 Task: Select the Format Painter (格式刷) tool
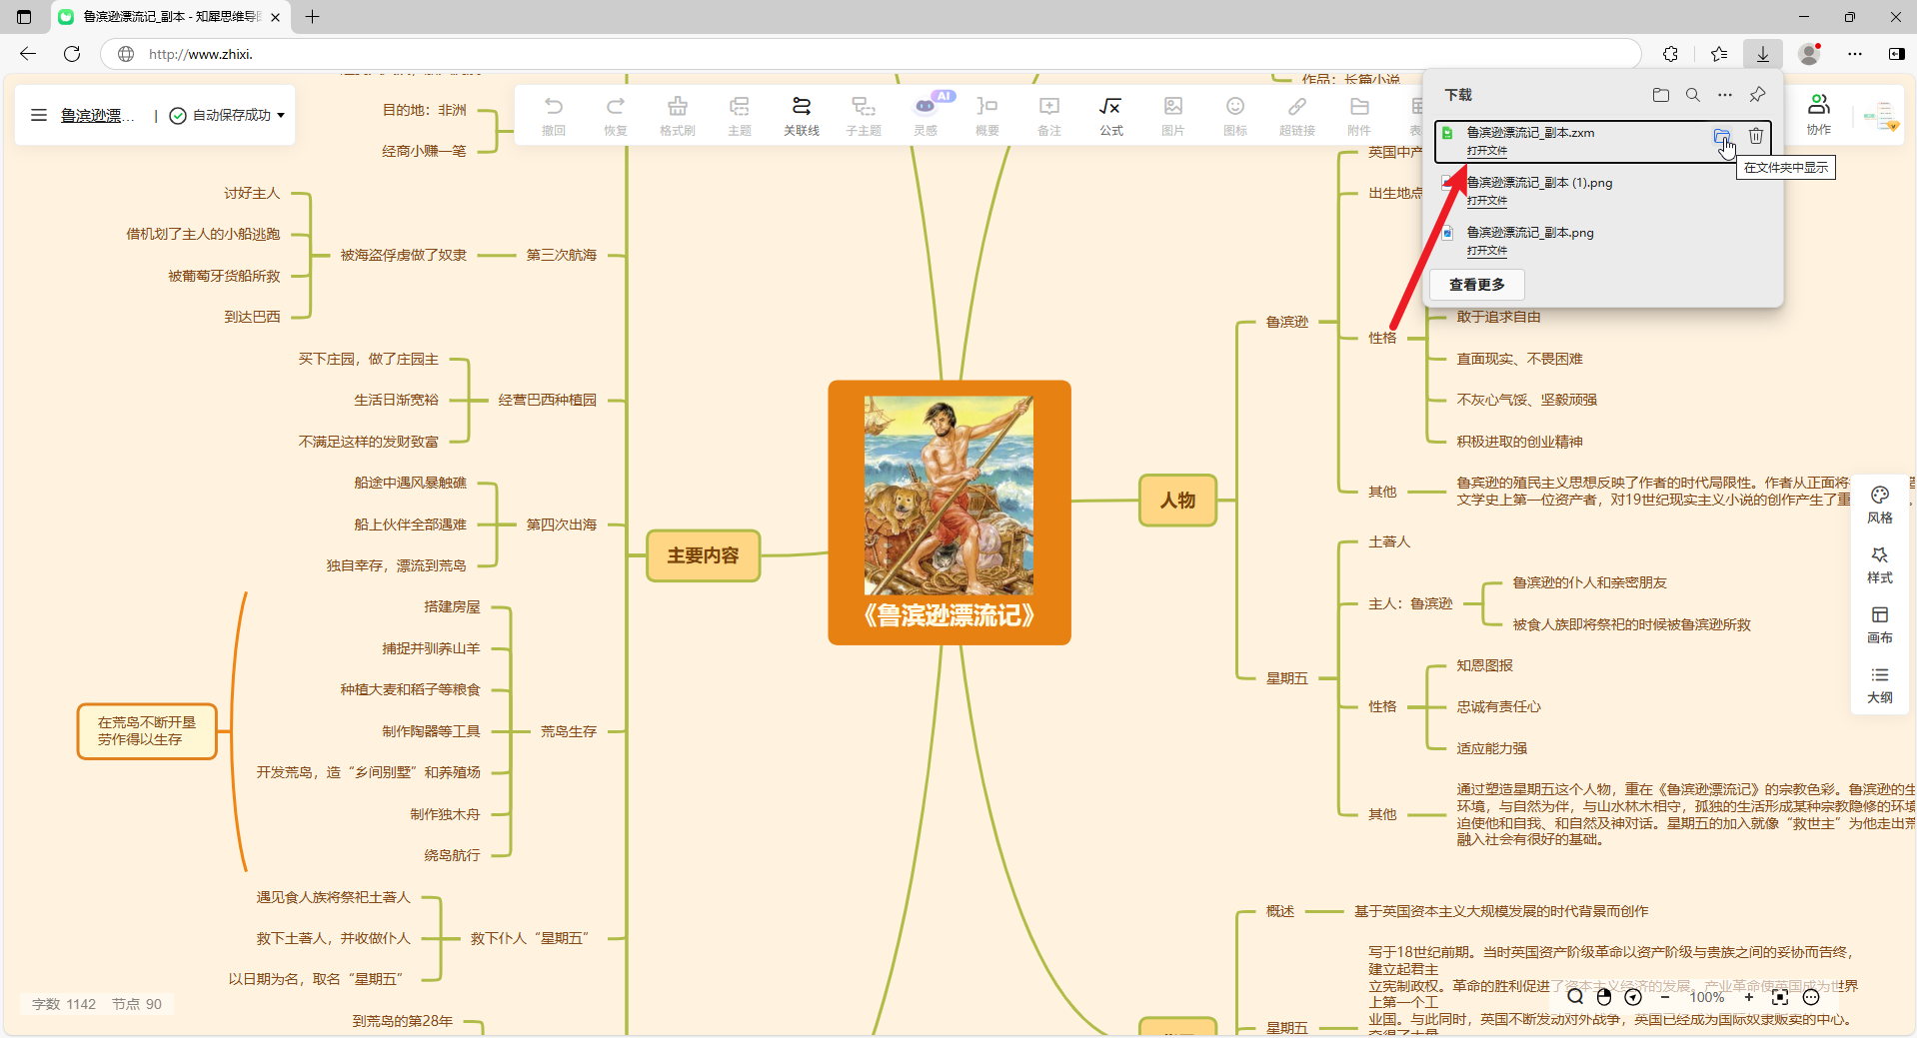coord(678,115)
